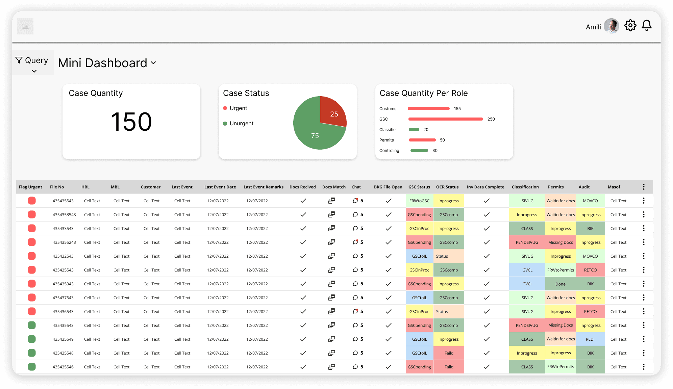This screenshot has height=389, width=673.
Task: Toggle Docs Received check for file 435425543
Action: pos(303,270)
